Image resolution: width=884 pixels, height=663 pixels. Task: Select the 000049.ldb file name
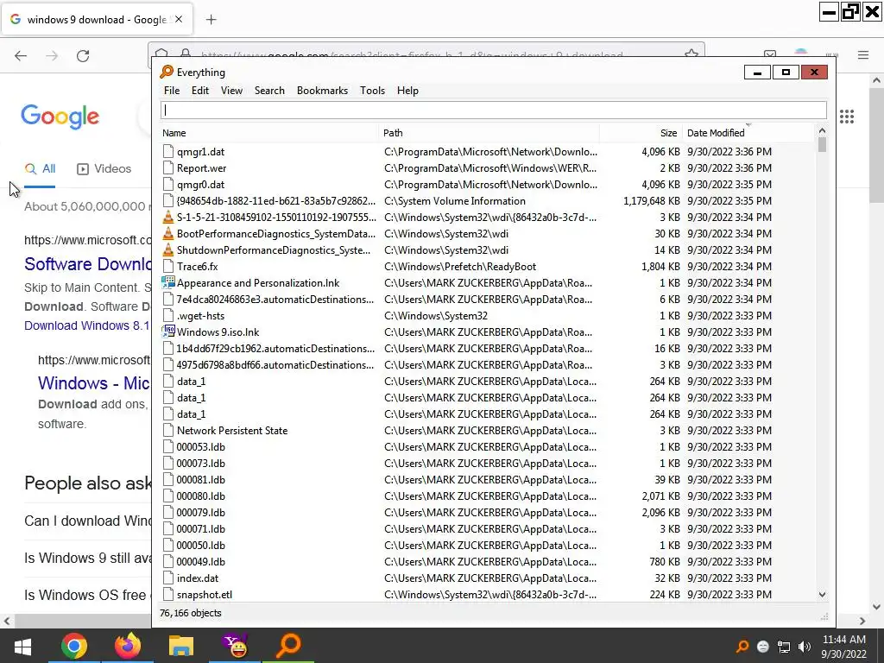click(x=200, y=561)
